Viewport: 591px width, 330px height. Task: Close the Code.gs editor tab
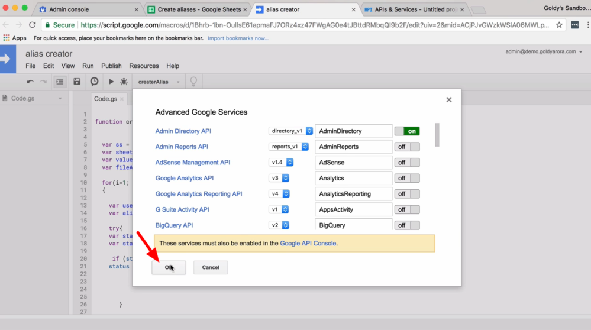click(122, 99)
